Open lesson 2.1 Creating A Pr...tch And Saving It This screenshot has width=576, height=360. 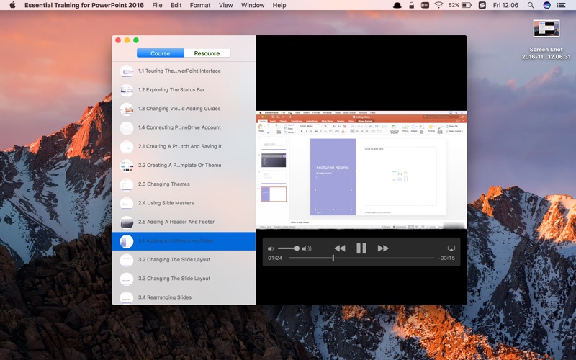(x=184, y=146)
